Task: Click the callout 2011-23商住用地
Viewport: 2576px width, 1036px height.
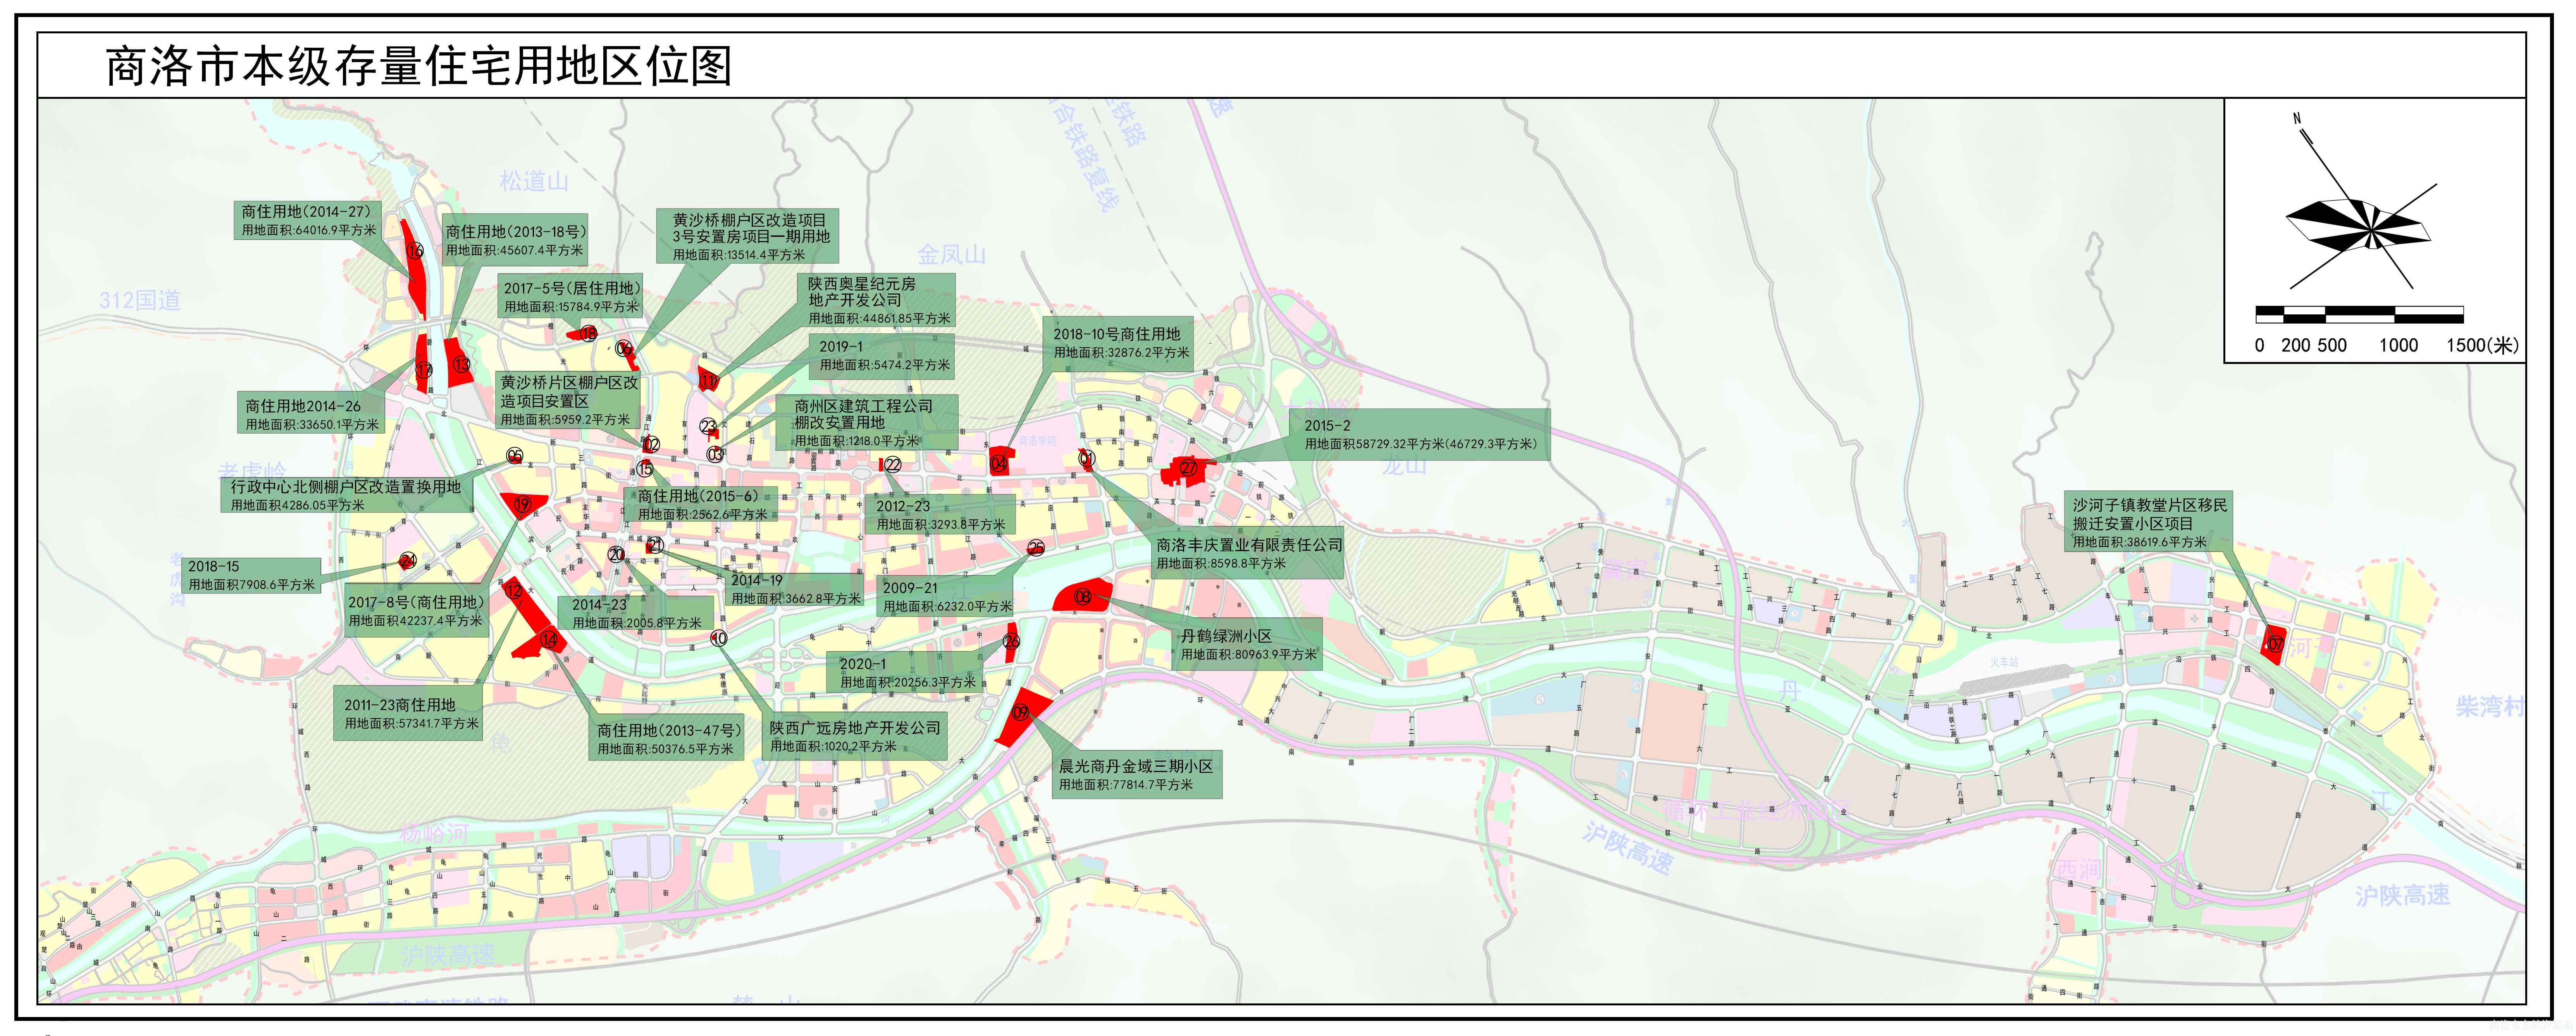Action: point(408,713)
